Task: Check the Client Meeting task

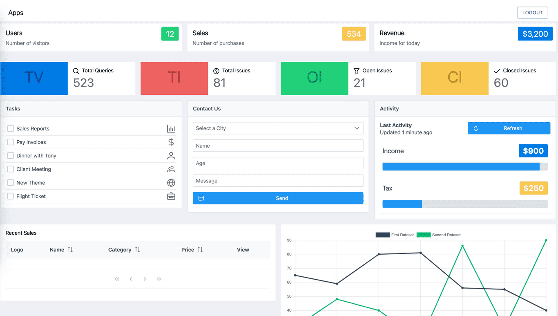Action: tap(11, 169)
